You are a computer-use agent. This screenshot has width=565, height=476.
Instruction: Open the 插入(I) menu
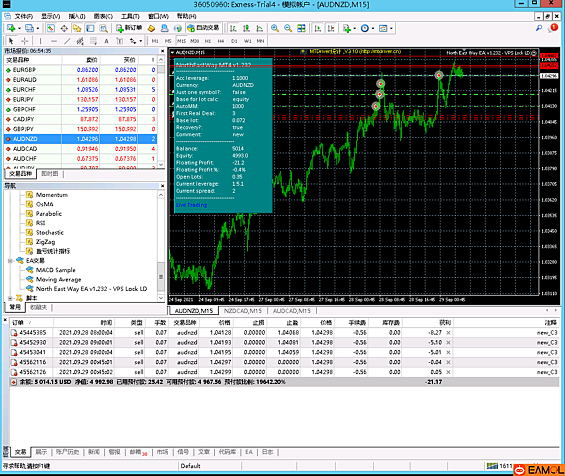pos(77,16)
